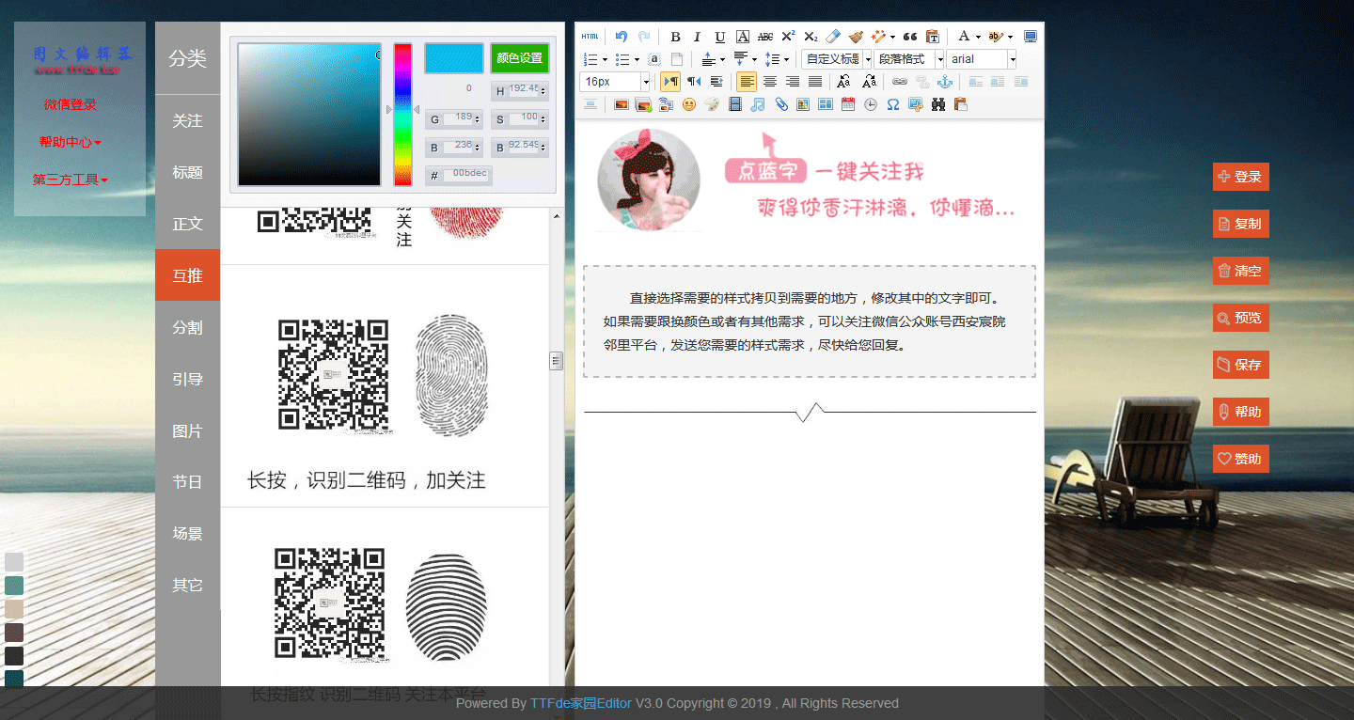
Task: Toggle justify alignment
Action: [815, 82]
